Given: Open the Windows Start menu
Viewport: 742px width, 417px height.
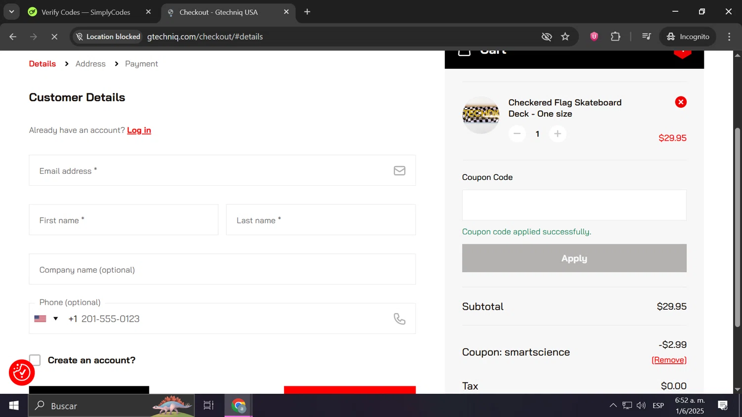Looking at the screenshot, I should pyautogui.click(x=14, y=406).
